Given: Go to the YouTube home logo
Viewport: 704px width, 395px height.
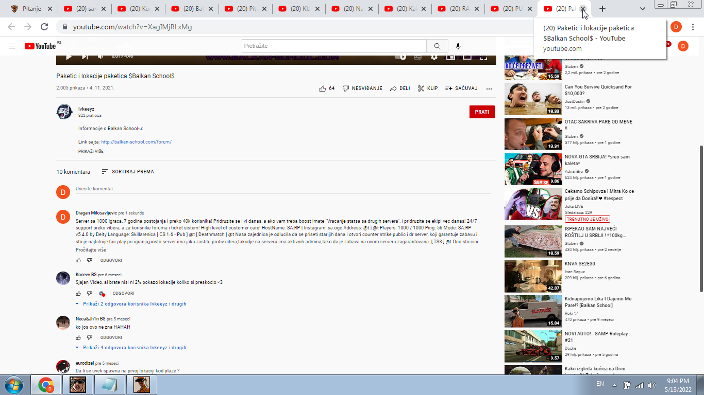Looking at the screenshot, I should coord(40,46).
